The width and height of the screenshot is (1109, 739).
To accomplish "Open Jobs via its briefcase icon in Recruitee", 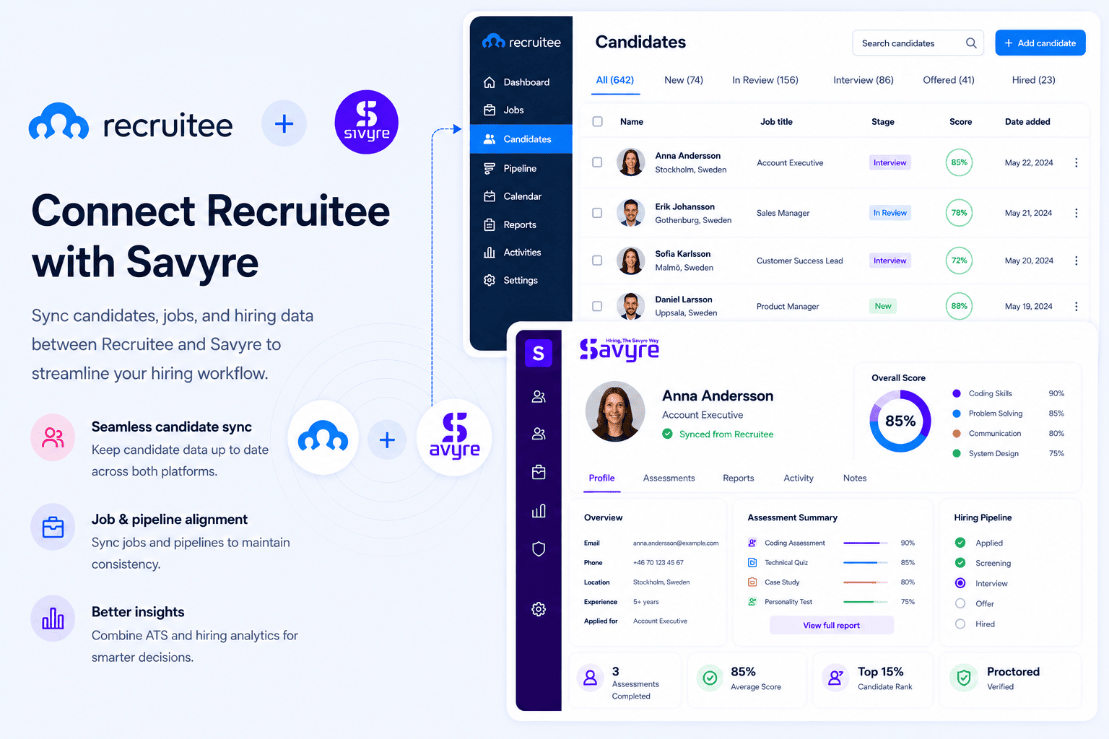I will pos(490,110).
